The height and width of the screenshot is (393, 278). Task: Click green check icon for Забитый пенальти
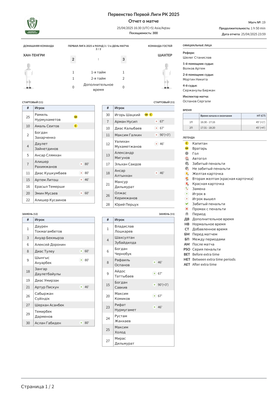187,204
